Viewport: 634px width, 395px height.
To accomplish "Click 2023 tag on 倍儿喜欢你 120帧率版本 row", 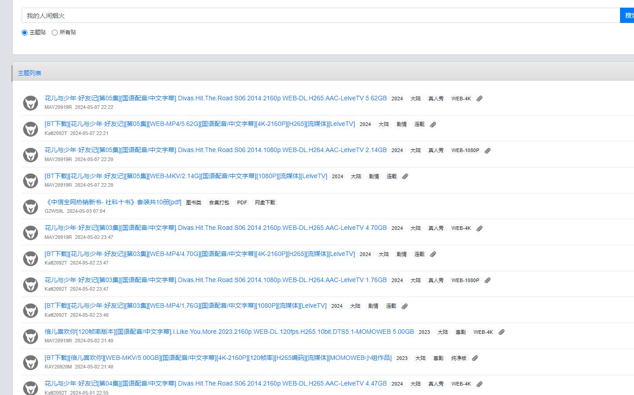I will 424,332.
